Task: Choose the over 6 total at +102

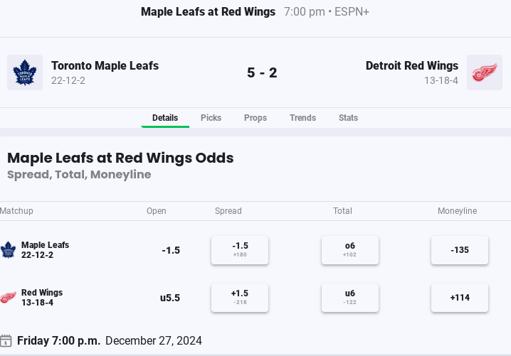Action: point(350,250)
